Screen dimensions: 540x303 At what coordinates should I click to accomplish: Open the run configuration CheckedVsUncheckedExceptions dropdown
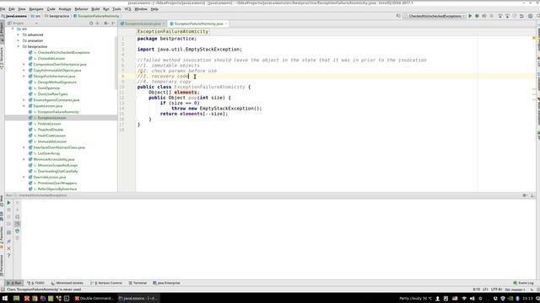coord(435,16)
